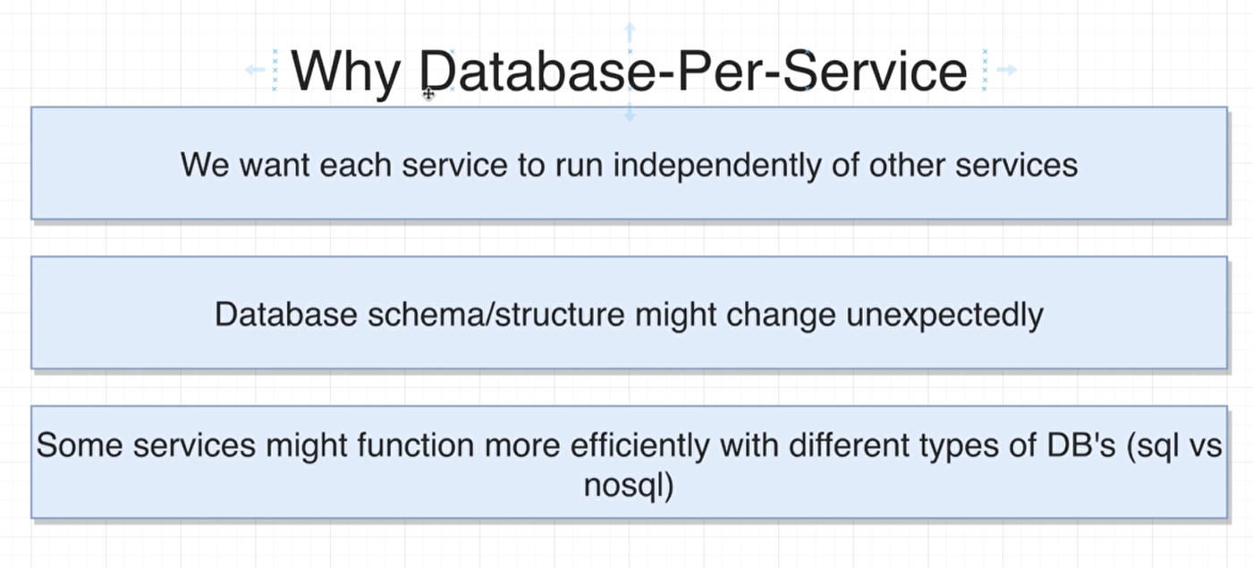Click the top-center connection point of the title
The height and width of the screenshot is (568, 1253).
pos(630,50)
